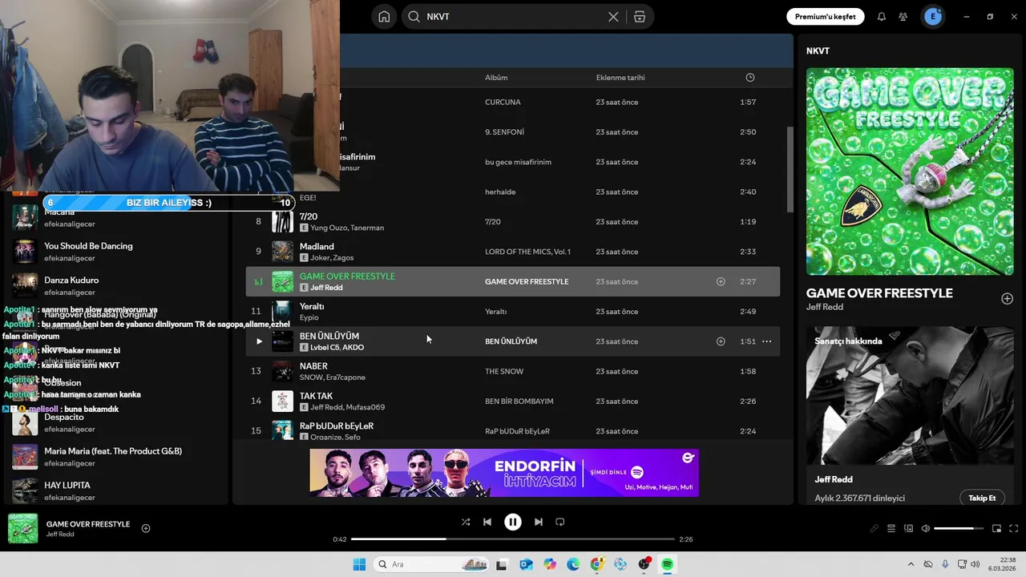Open artist Jeff Redd under GAME OVER FREESTYLE row
The width and height of the screenshot is (1026, 577).
[x=326, y=288]
